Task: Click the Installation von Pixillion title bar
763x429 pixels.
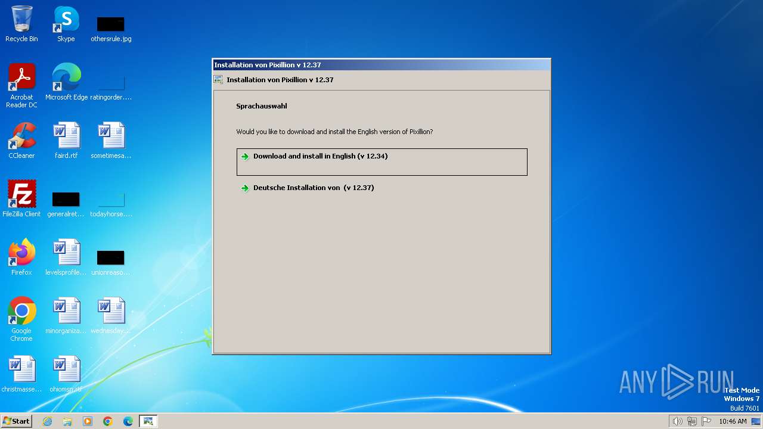Action: (x=381, y=65)
